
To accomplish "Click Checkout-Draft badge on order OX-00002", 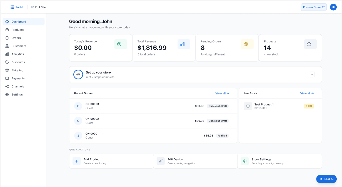I will pos(218,121).
